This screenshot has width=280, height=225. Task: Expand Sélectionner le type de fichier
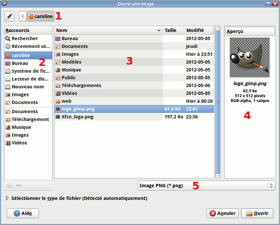tap(8, 198)
